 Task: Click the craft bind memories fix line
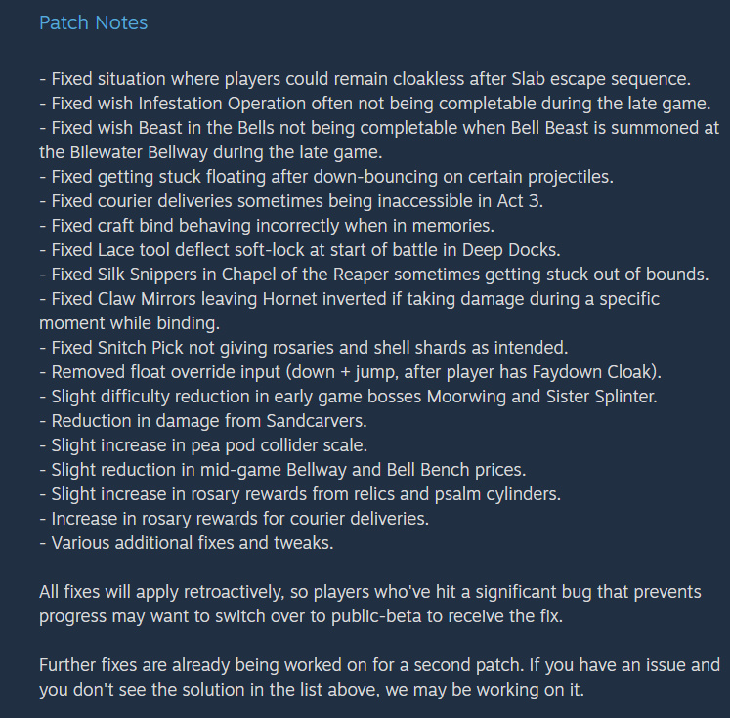[x=267, y=226]
